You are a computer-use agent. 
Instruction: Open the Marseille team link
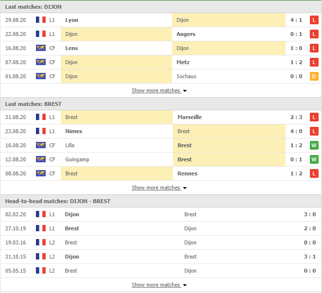(x=189, y=117)
